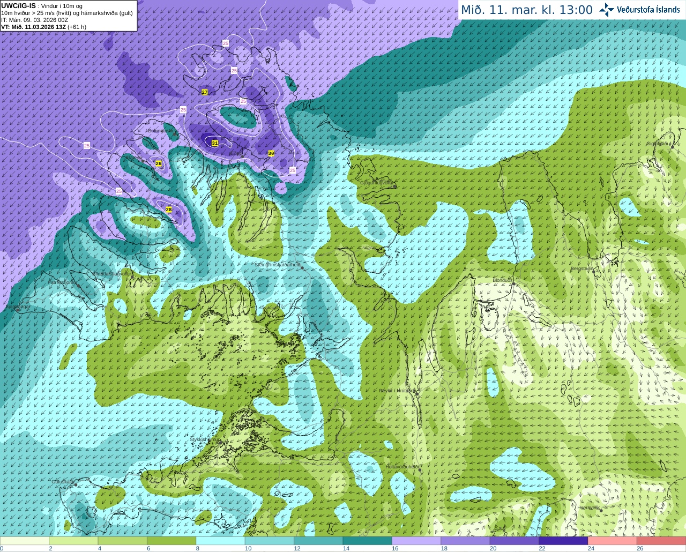Click the 10–12 m/s turquoise legend swatch
686x552 pixels.
270,541
